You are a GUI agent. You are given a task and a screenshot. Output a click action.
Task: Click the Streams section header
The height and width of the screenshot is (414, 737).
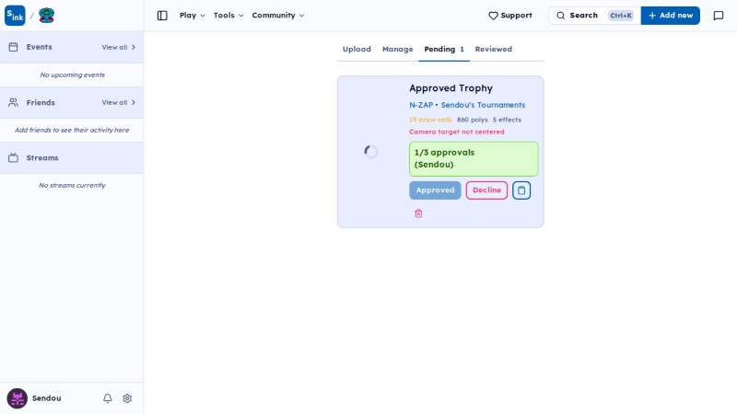tap(72, 157)
